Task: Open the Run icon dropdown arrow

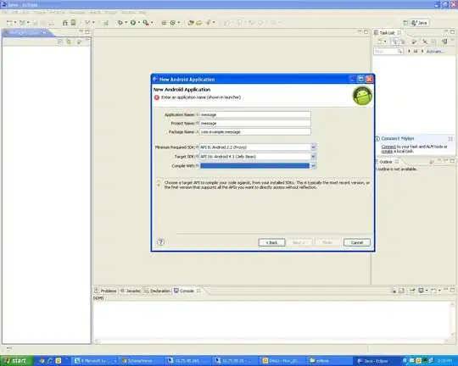Action: (x=139, y=23)
